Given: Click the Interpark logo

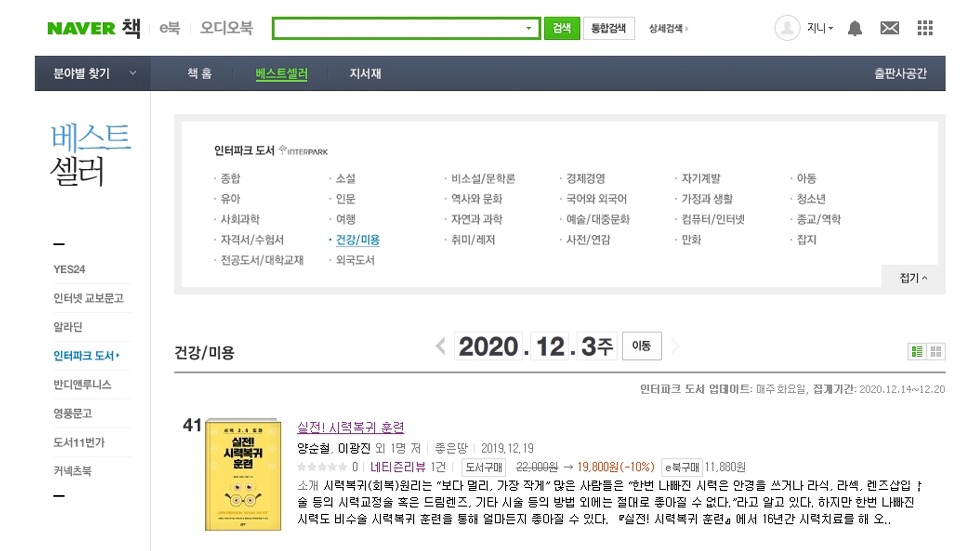Looking at the screenshot, I should pyautogui.click(x=304, y=151).
